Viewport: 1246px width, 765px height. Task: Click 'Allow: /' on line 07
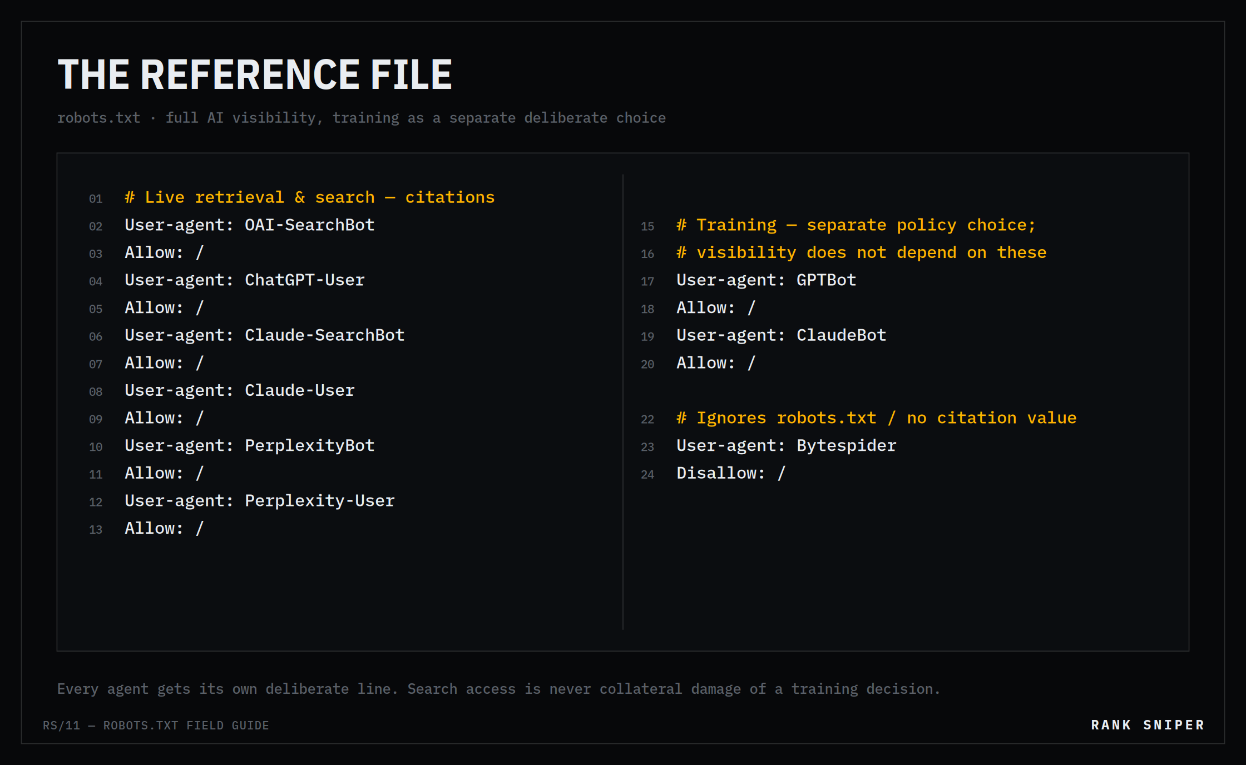click(x=164, y=362)
